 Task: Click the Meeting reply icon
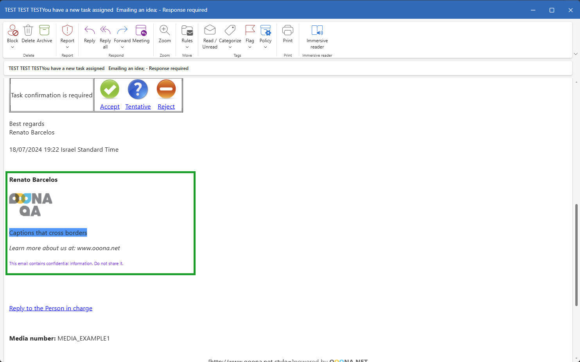coord(141,30)
